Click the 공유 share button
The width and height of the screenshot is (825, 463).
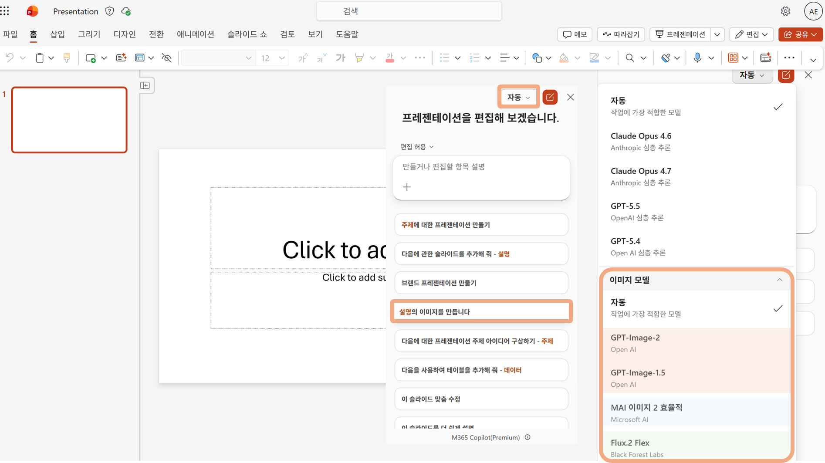point(800,34)
